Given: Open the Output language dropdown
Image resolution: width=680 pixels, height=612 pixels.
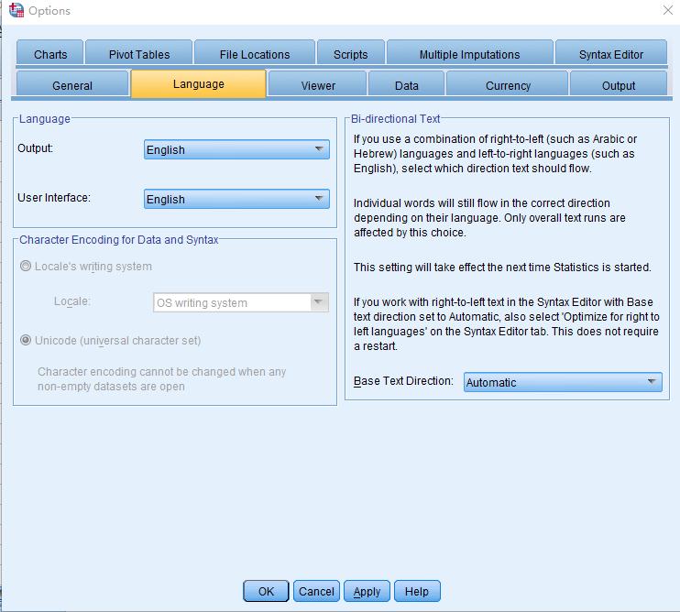Looking at the screenshot, I should pos(236,149).
